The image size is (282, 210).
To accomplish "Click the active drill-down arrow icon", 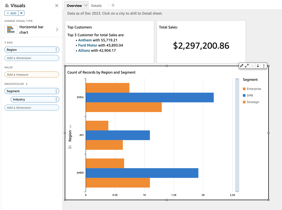I will (x=258, y=66).
